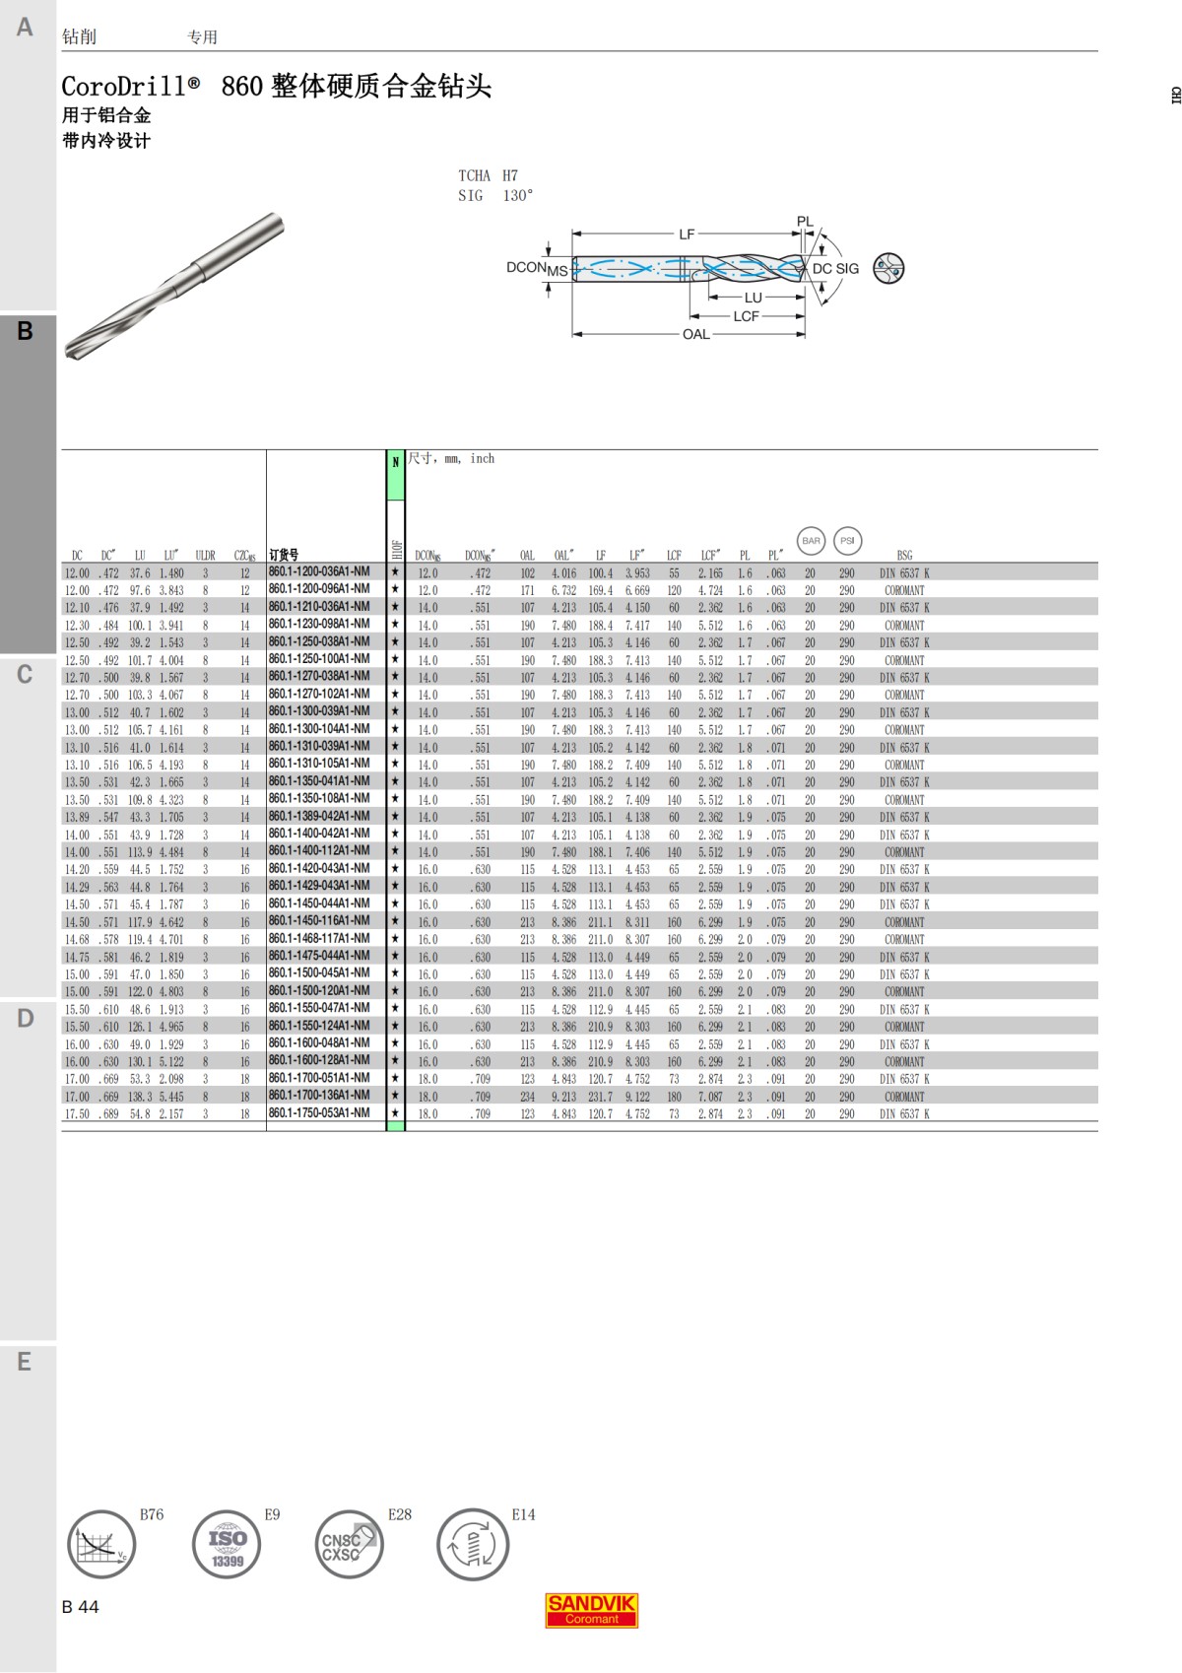Click the OAL column header in table
Image resolution: width=1182 pixels, height=1673 pixels.
point(528,556)
